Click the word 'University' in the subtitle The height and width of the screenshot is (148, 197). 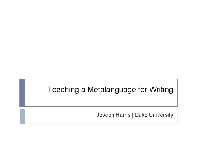pyautogui.click(x=161, y=115)
